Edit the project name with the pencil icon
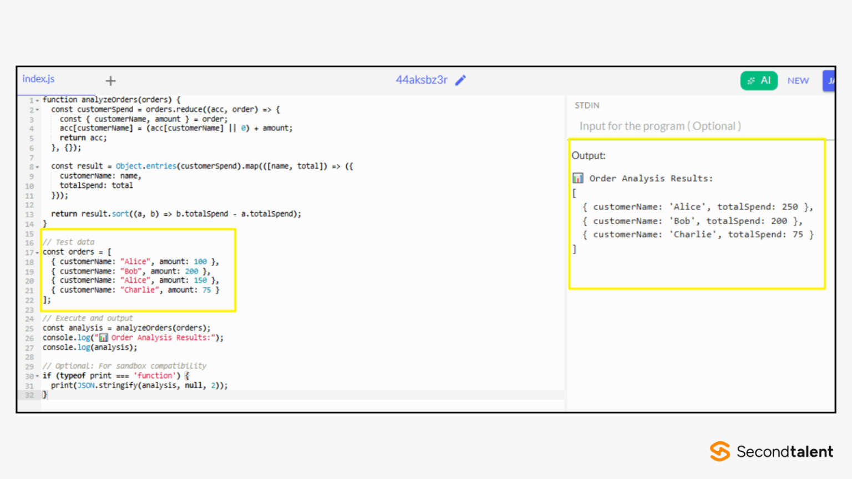 coord(460,80)
